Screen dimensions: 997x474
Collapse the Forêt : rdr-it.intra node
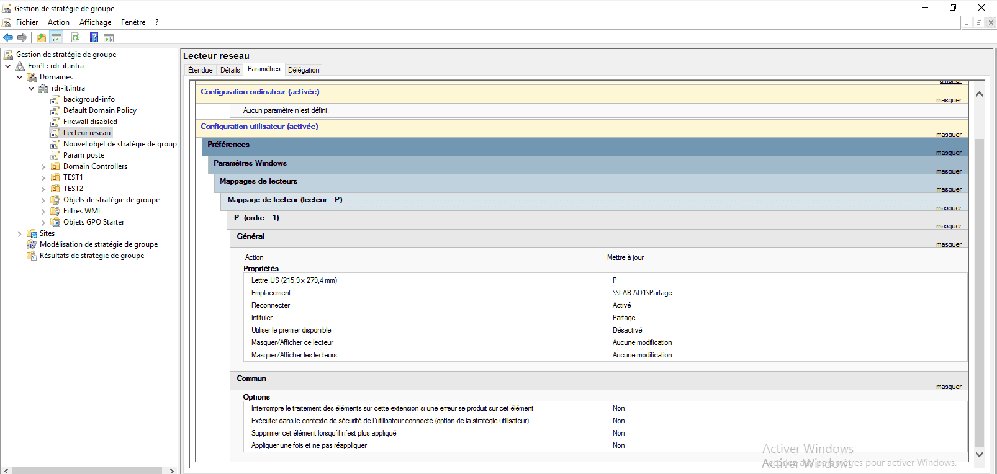(7, 66)
